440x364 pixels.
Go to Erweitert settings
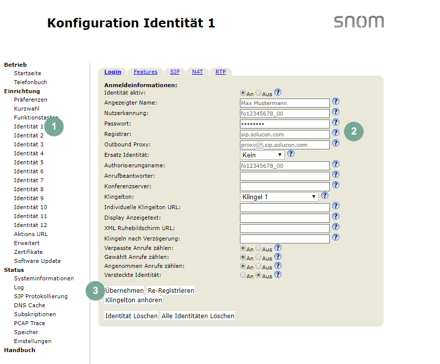click(26, 243)
